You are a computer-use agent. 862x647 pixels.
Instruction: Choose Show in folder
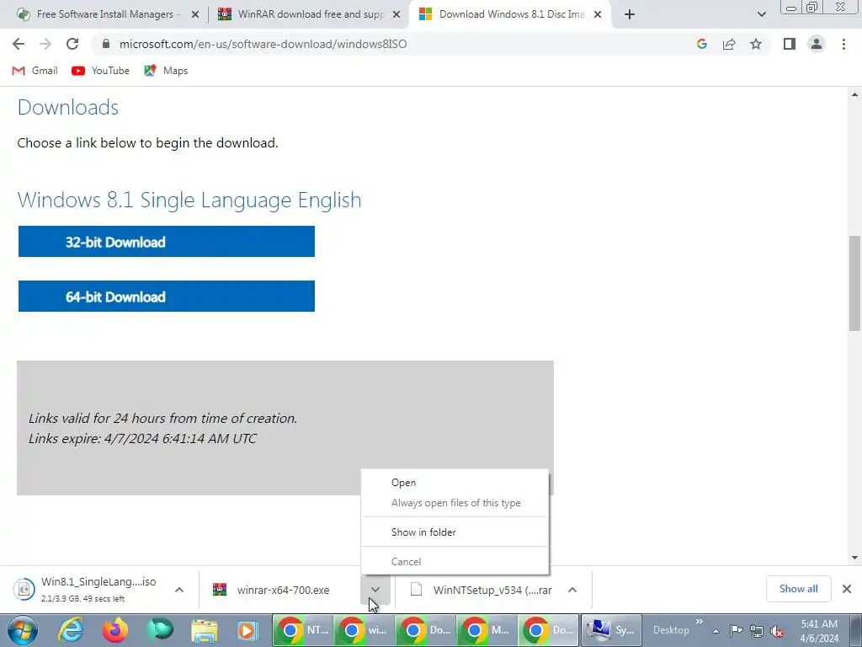click(x=455, y=532)
